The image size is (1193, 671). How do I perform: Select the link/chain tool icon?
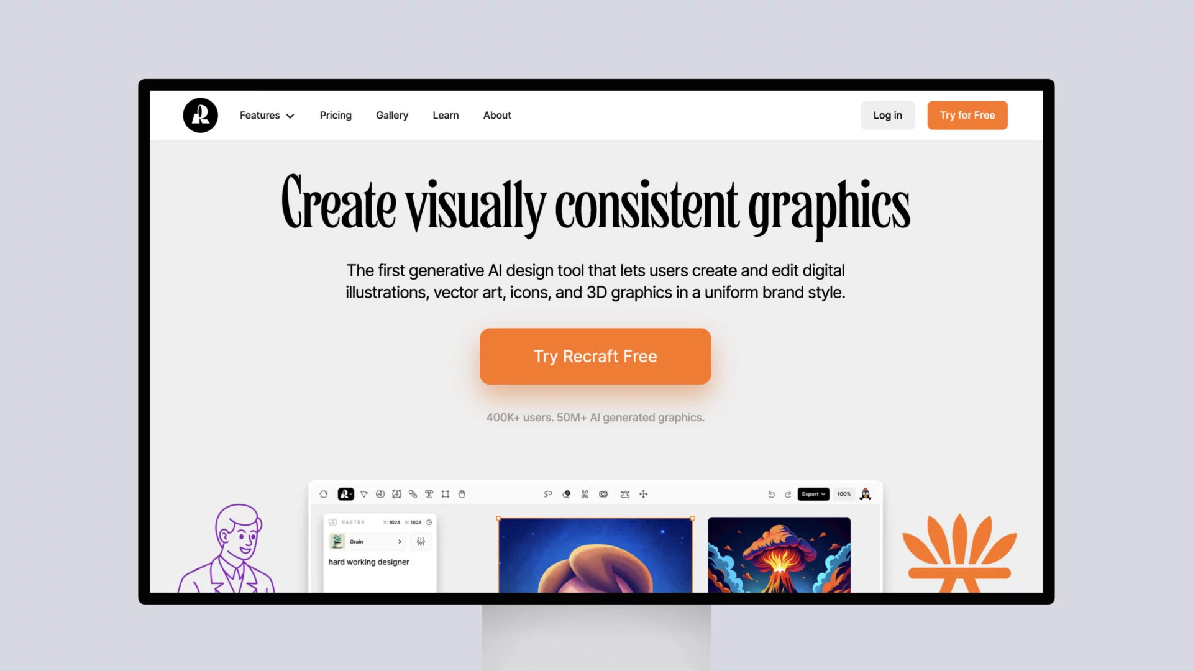click(413, 493)
